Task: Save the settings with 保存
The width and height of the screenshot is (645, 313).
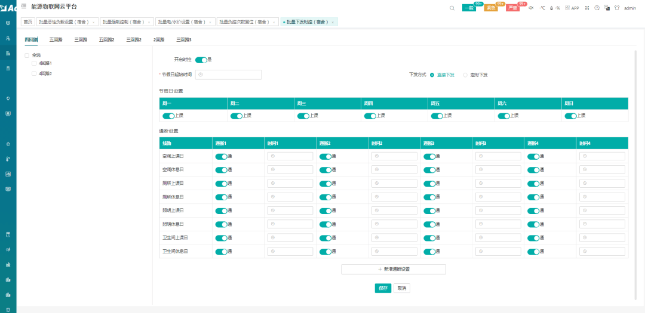Action: tap(383, 289)
